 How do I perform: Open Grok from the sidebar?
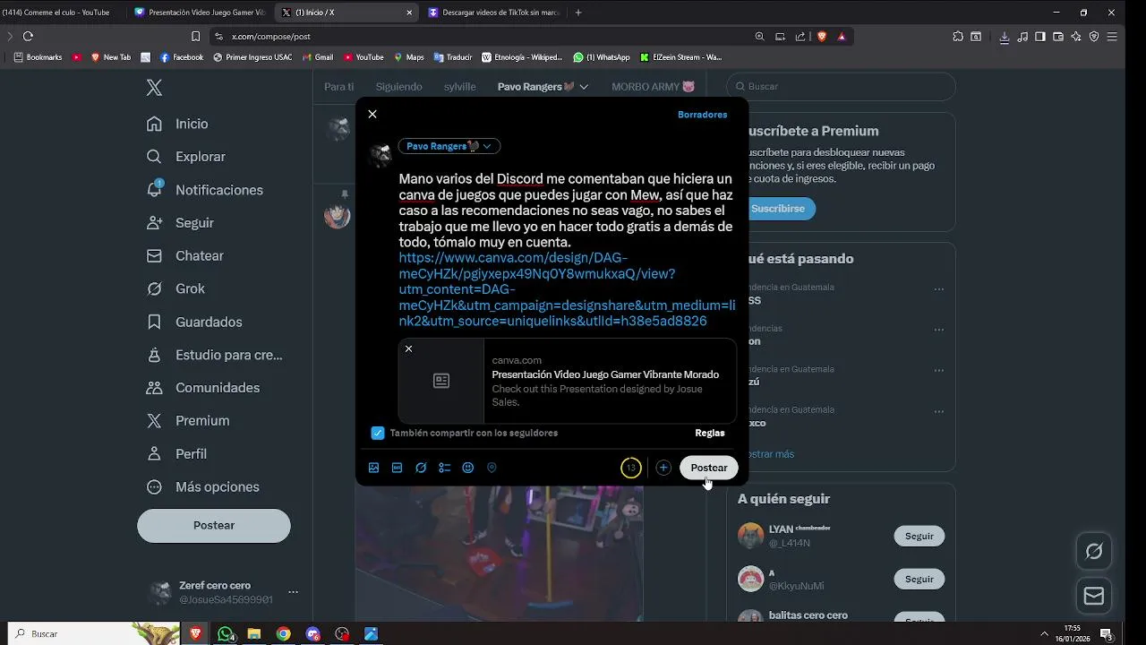pyautogui.click(x=175, y=288)
